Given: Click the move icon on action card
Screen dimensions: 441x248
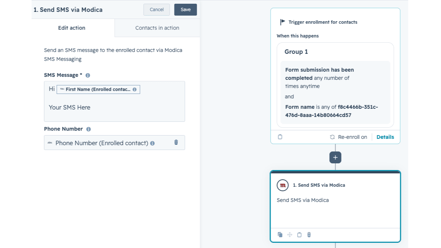Looking at the screenshot, I should tap(290, 235).
